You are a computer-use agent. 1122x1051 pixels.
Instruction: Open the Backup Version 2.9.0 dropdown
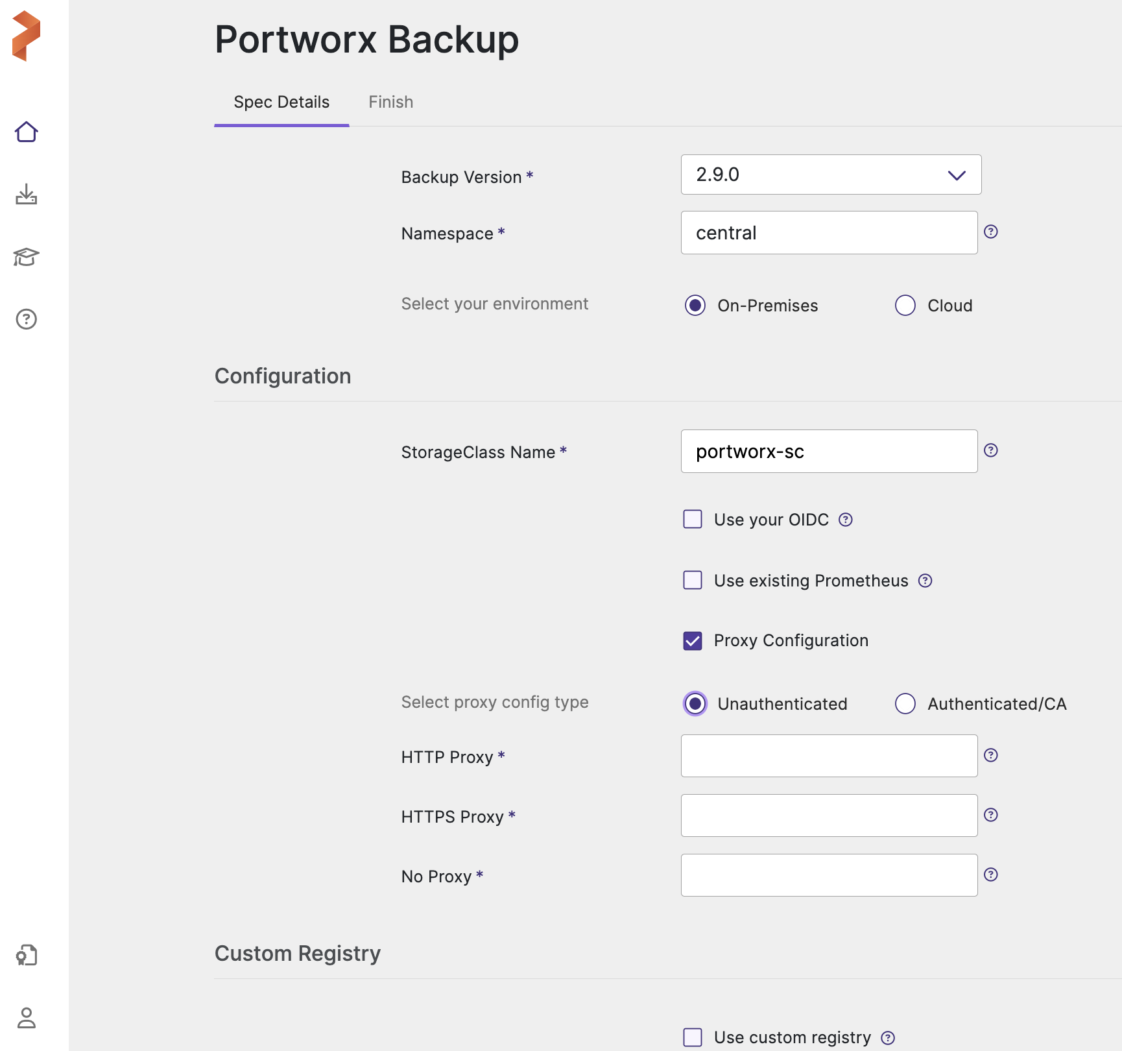(831, 175)
